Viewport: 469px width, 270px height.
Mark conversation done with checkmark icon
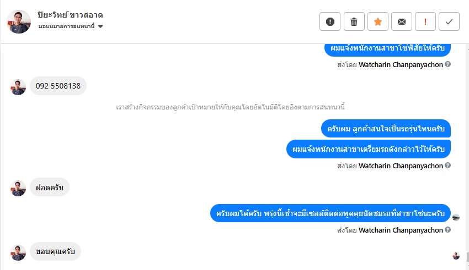[x=449, y=21]
